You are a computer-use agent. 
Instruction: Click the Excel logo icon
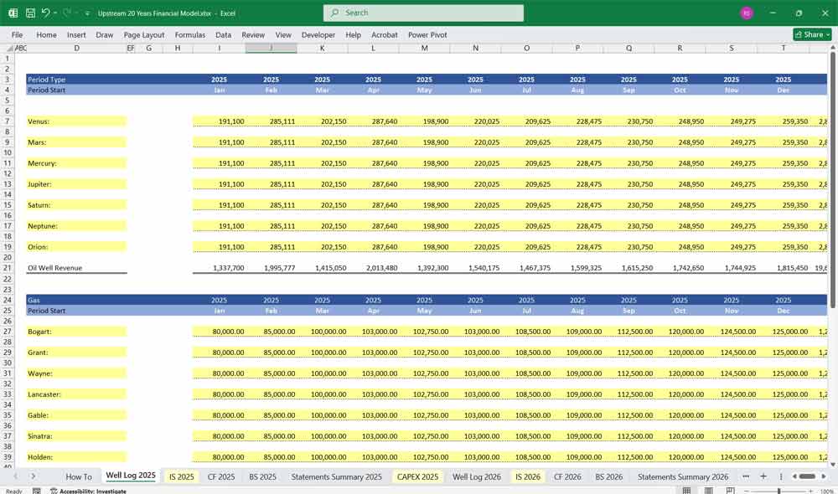tap(13, 13)
